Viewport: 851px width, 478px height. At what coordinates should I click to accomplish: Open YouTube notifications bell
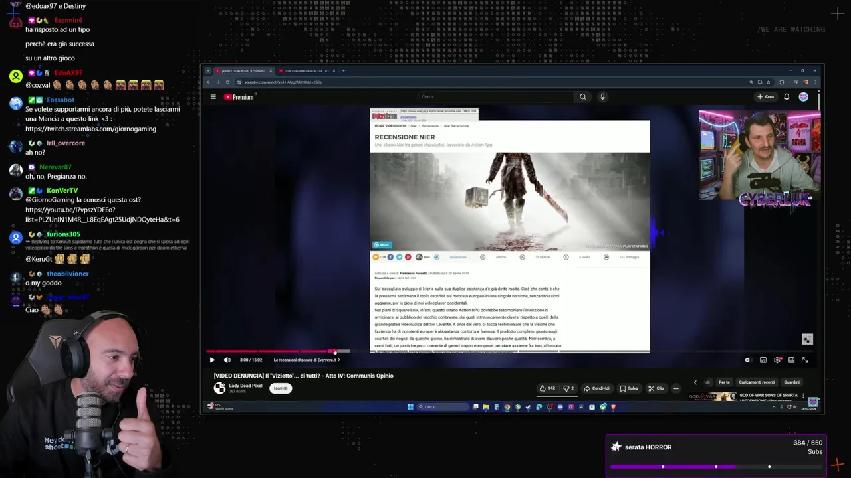pyautogui.click(x=787, y=97)
